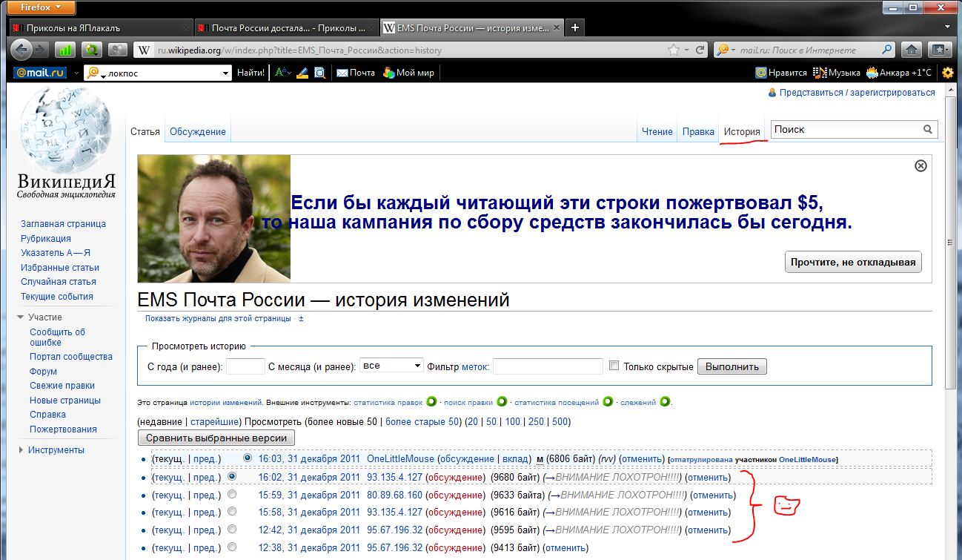Select the radio button for 16:02 revision
The image size is (962, 560).
tap(232, 477)
